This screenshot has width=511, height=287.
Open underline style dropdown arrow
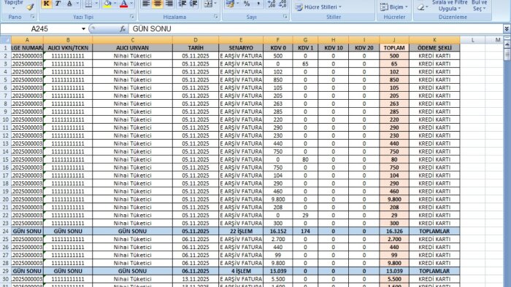pyautogui.click(x=77, y=4)
